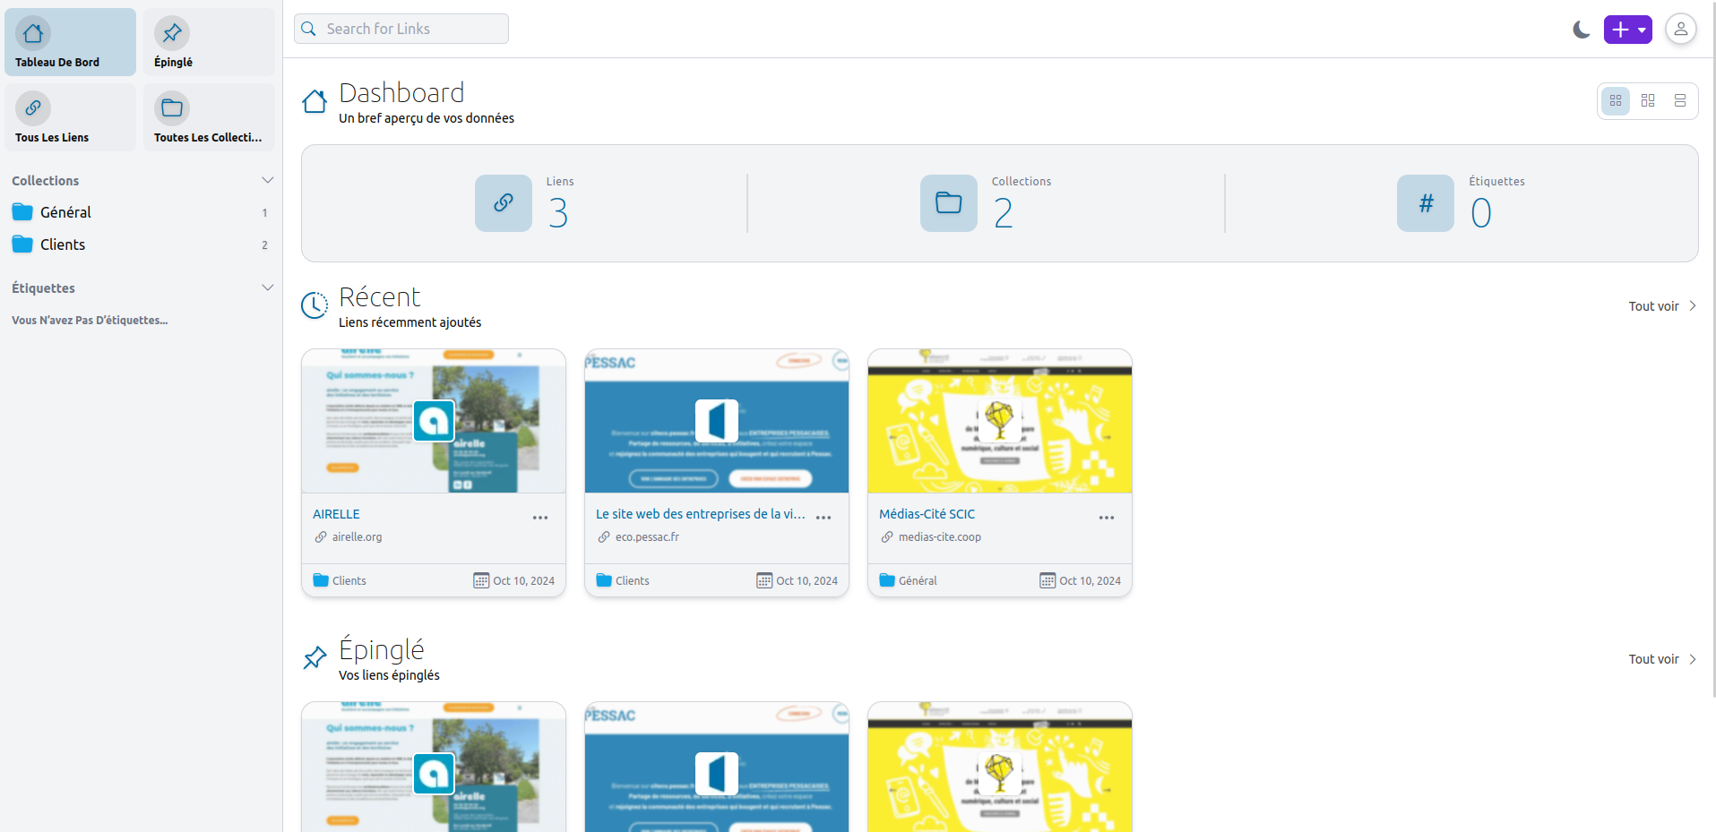Screen dimensions: 1716x832
Task: Open pinned AIRELLE thumbnail in Épinglé
Action: pos(434,767)
